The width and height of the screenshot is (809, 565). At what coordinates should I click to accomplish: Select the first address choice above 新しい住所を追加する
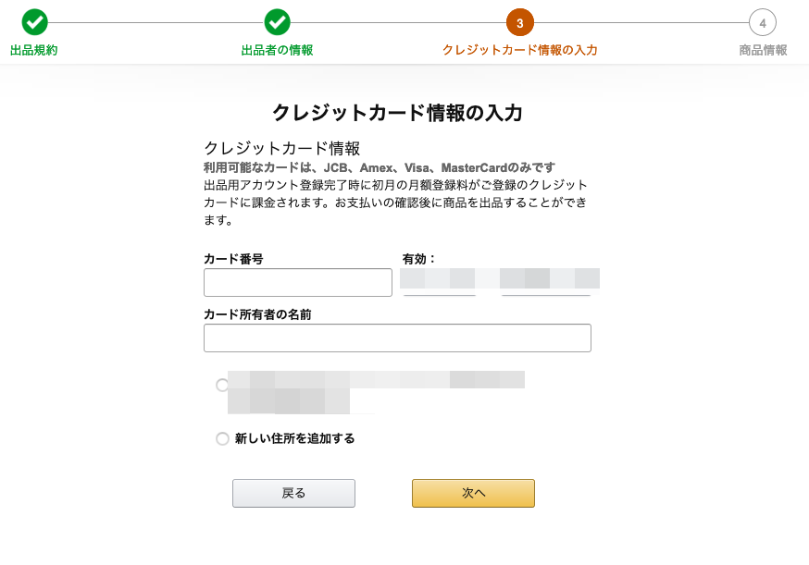click(222, 386)
